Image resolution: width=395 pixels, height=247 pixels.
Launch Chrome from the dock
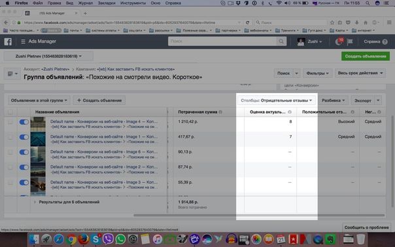(71, 239)
